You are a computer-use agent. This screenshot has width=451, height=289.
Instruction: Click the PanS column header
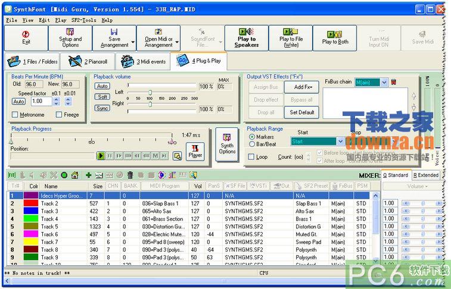click(x=214, y=186)
